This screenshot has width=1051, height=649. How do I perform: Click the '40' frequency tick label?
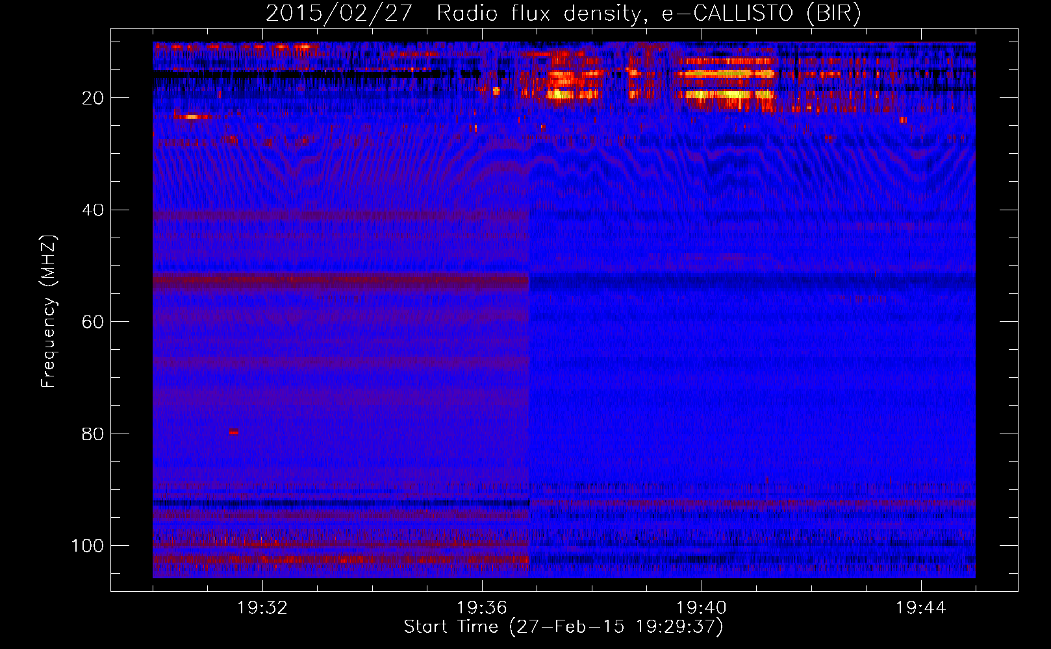pyautogui.click(x=93, y=210)
